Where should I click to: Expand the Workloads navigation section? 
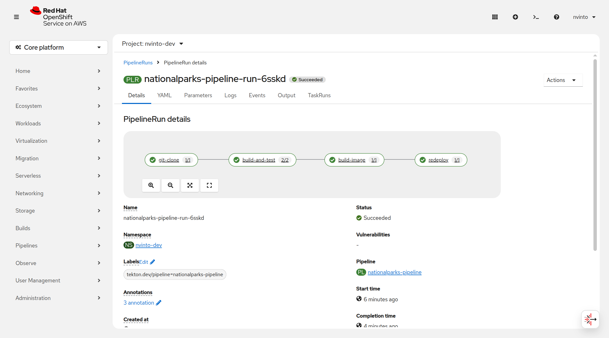[x=59, y=123]
